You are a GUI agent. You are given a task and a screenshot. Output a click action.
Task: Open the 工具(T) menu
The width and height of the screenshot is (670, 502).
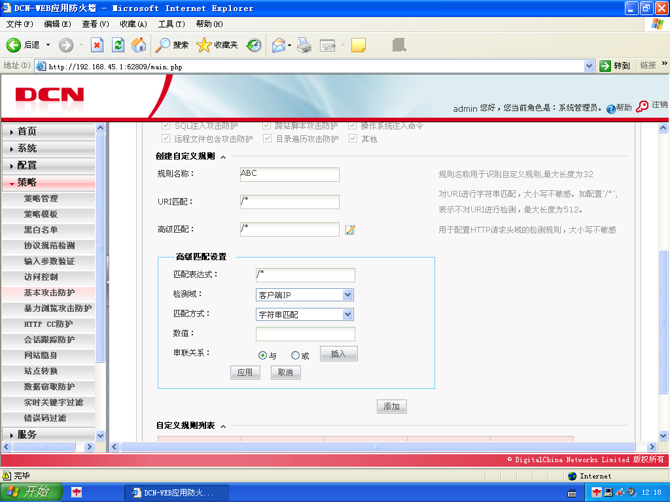[x=172, y=24]
